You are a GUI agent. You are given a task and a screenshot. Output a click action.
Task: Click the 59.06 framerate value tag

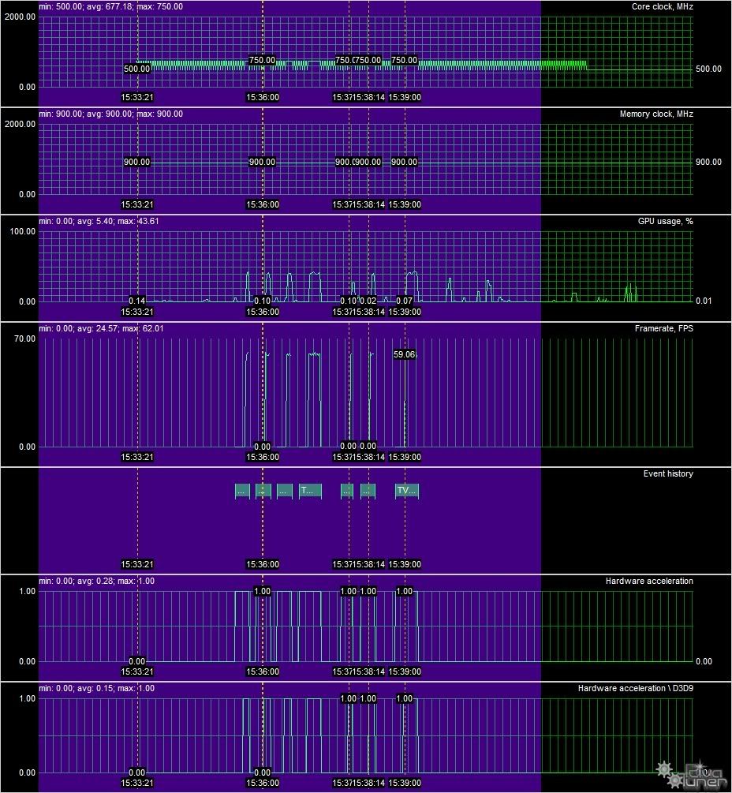405,355
